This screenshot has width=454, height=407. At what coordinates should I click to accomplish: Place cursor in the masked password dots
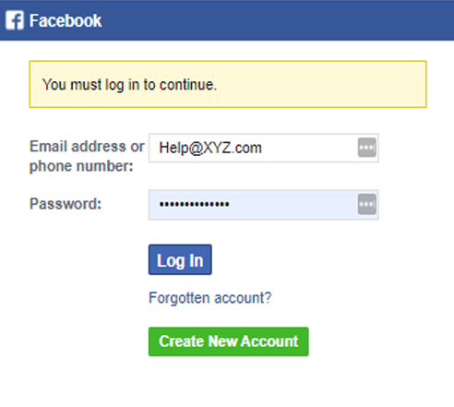[194, 204]
